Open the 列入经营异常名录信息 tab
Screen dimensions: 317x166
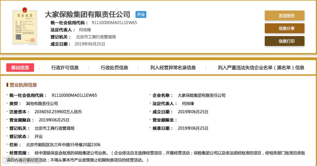pos(173,68)
